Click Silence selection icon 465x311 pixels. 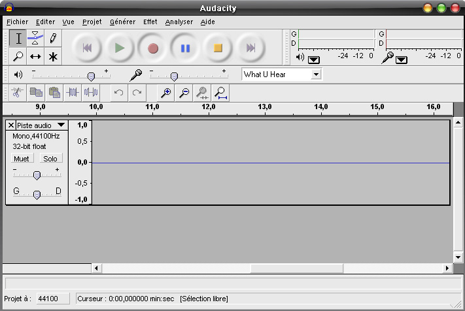(x=91, y=93)
